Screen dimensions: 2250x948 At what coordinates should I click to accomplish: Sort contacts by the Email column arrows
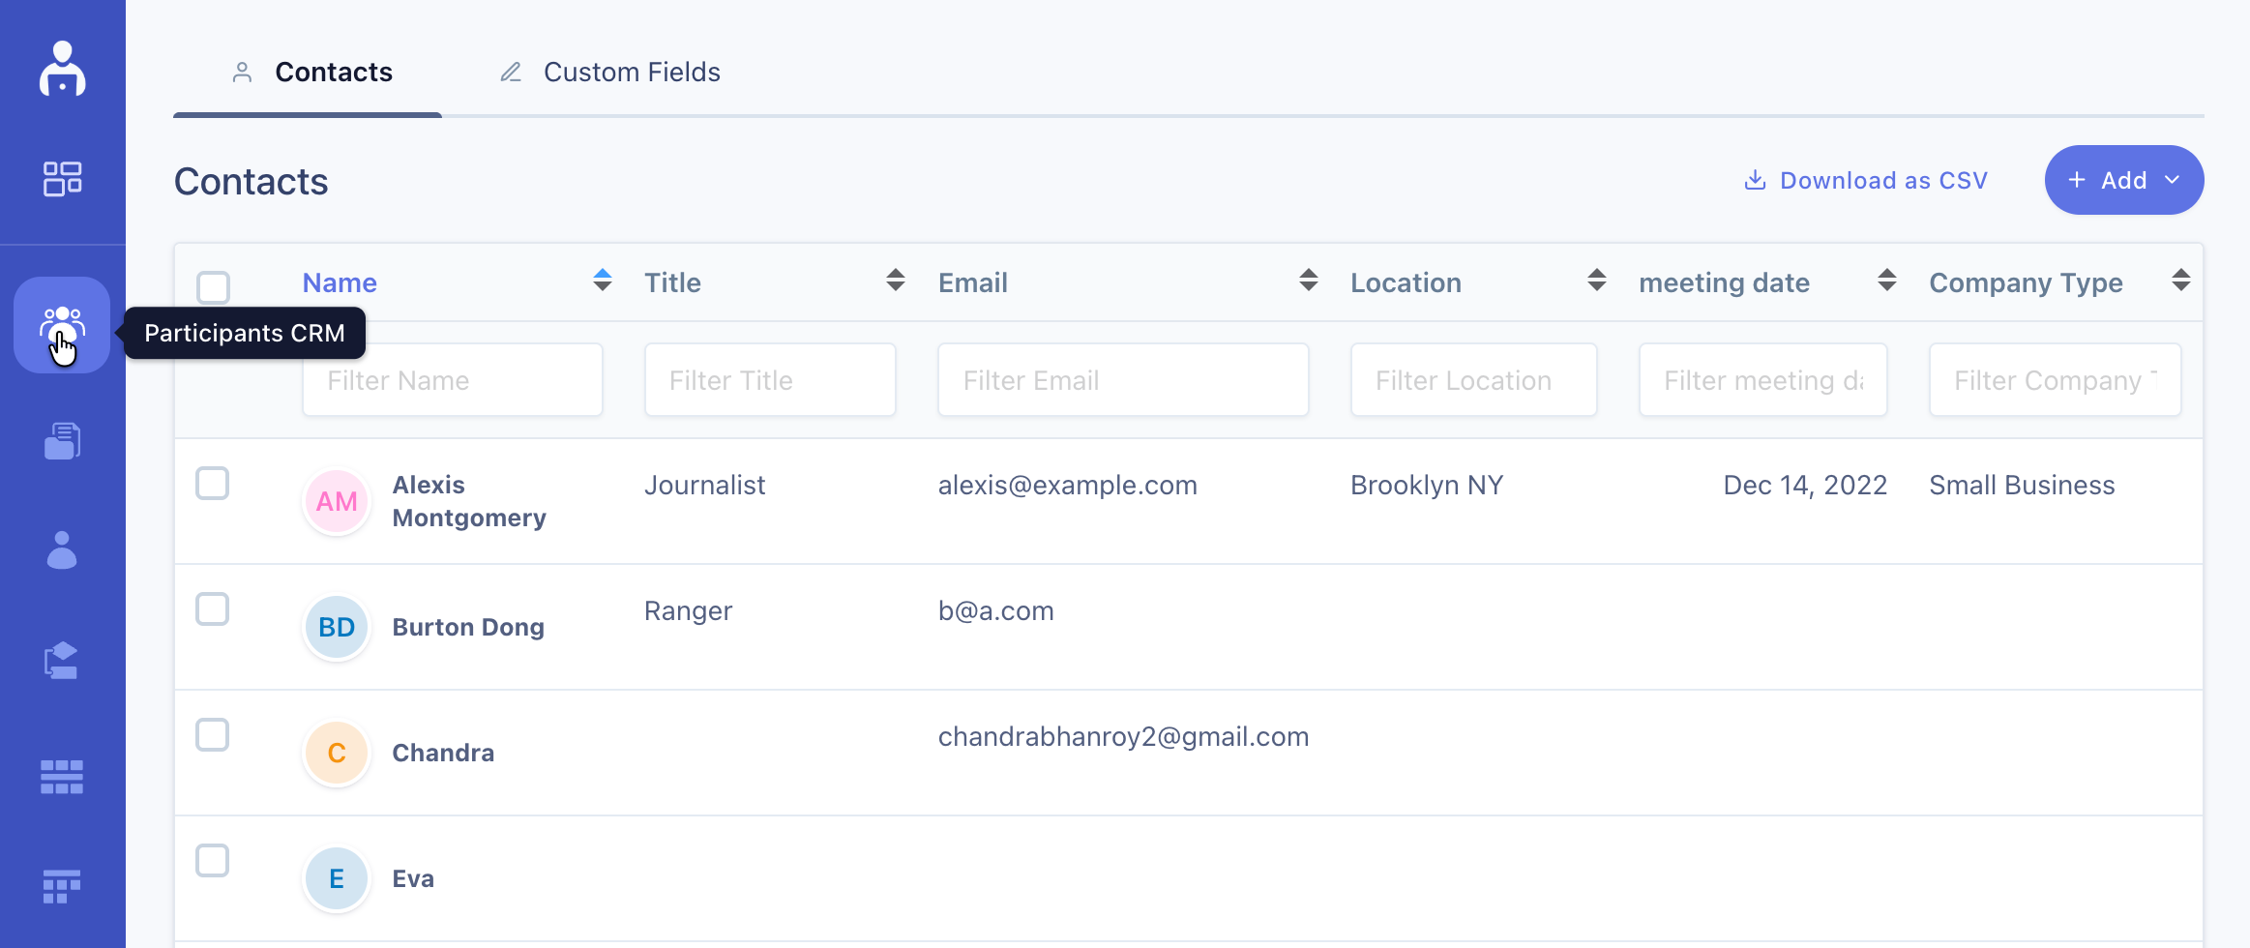tap(1309, 281)
